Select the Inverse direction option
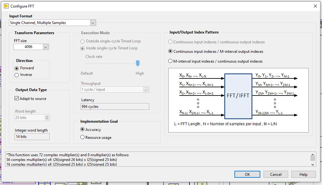 click(16, 75)
